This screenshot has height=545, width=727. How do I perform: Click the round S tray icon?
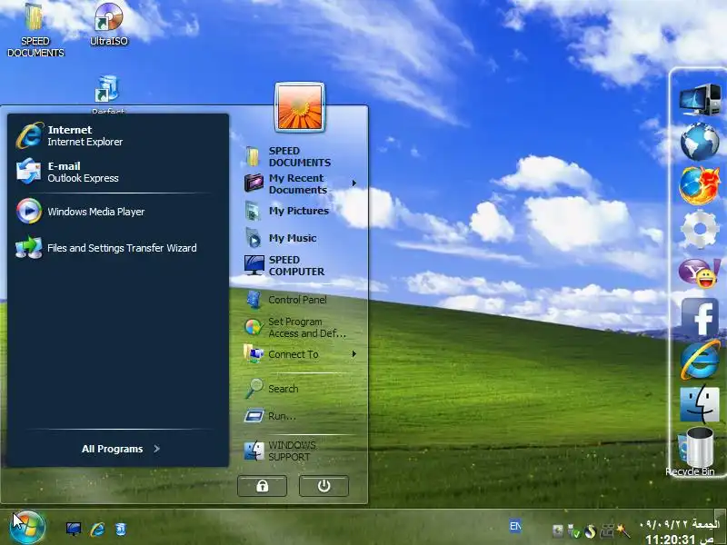tap(590, 531)
